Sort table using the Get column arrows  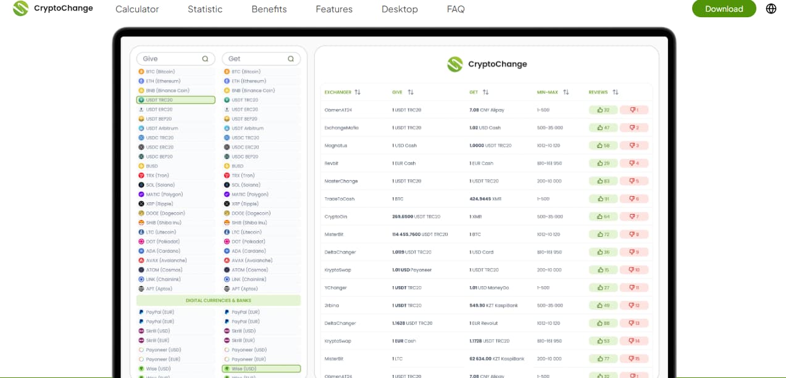pyautogui.click(x=486, y=92)
